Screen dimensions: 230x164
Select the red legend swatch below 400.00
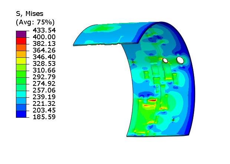click(x=21, y=40)
